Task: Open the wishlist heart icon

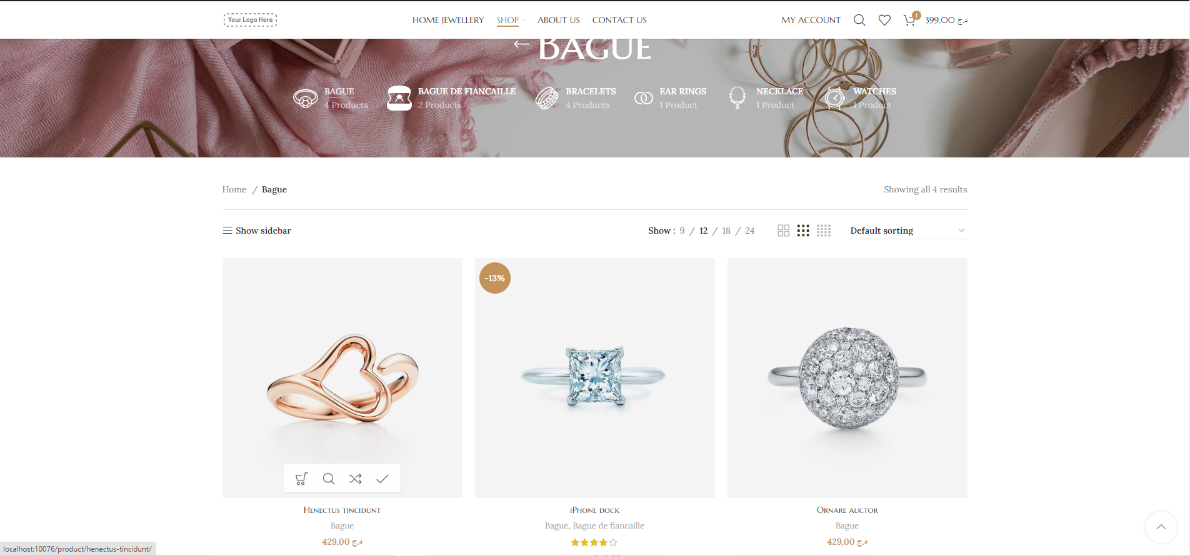Action: coord(884,20)
